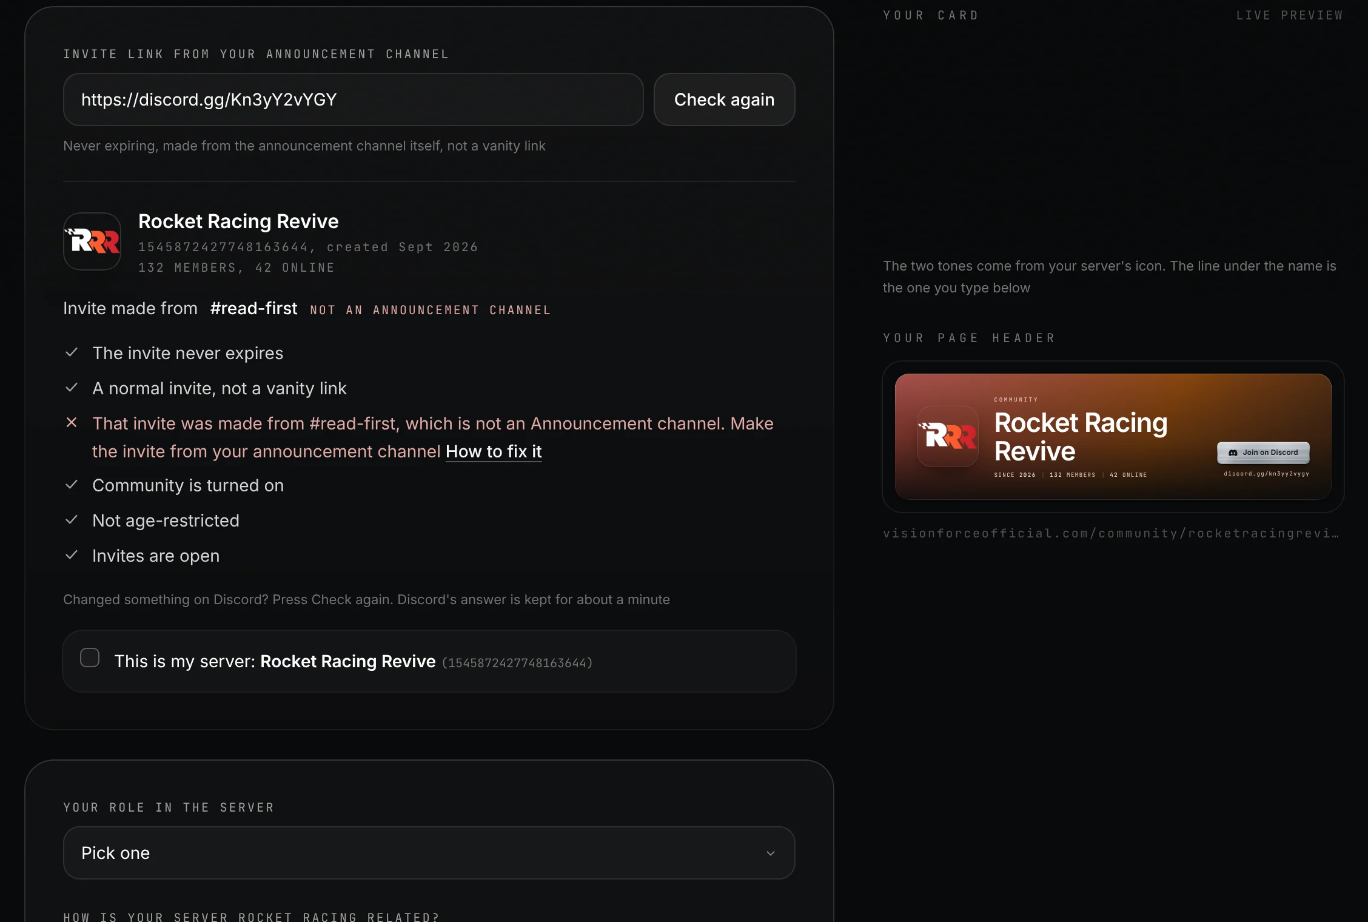Screen dimensions: 1368x922
Task: Click the RRR icon in page header card
Action: click(948, 436)
